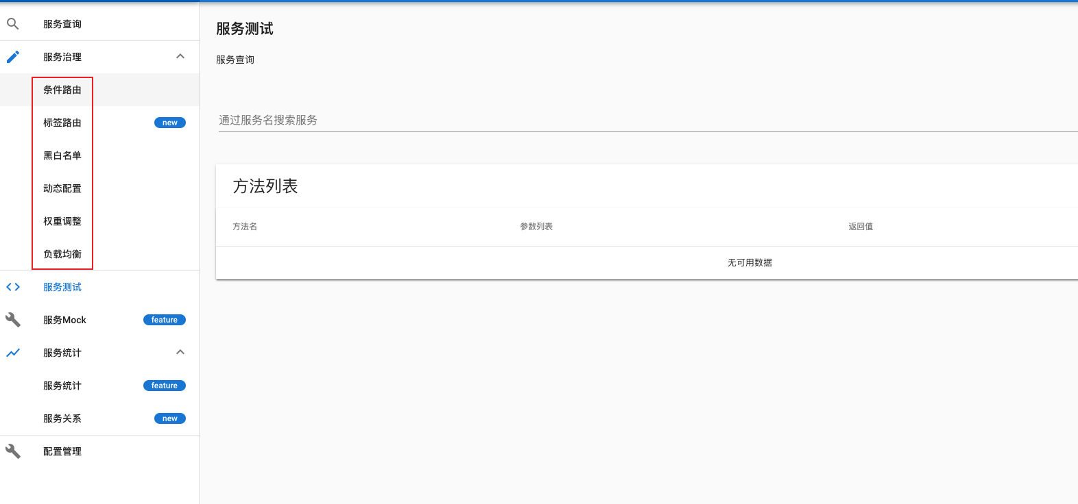This screenshot has height=504, width=1078.
Task: Go to 动态配置 page
Action: coord(62,188)
